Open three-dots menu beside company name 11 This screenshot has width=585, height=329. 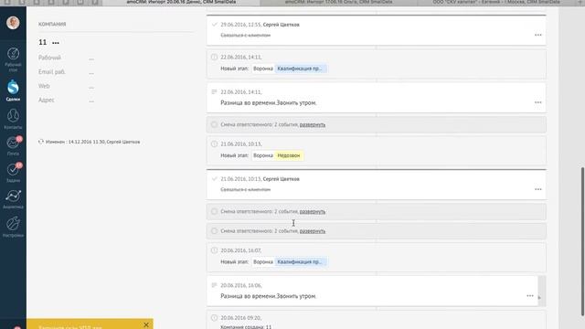[56, 43]
